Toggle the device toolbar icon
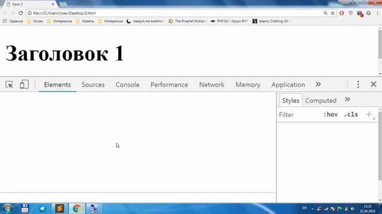 click(24, 84)
